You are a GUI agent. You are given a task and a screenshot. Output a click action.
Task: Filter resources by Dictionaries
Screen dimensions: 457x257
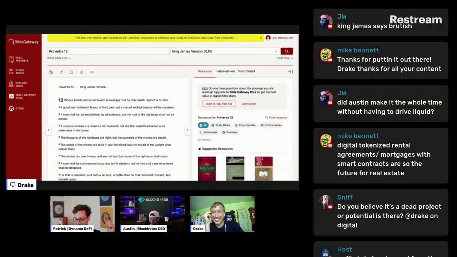(x=208, y=132)
